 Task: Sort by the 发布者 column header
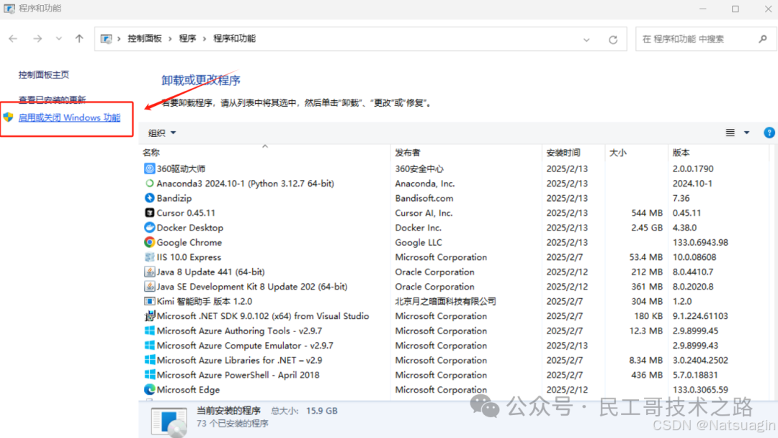[466, 152]
